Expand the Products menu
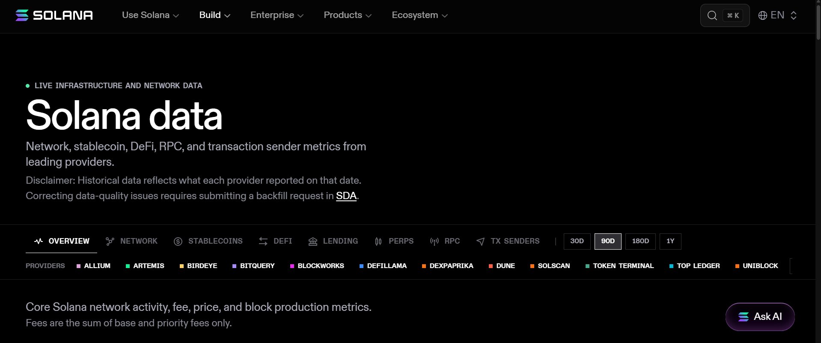This screenshot has height=343, width=821. (348, 15)
